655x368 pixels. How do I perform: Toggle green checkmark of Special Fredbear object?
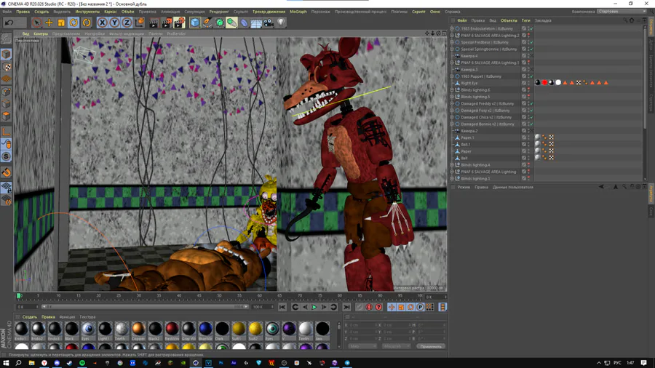[532, 42]
